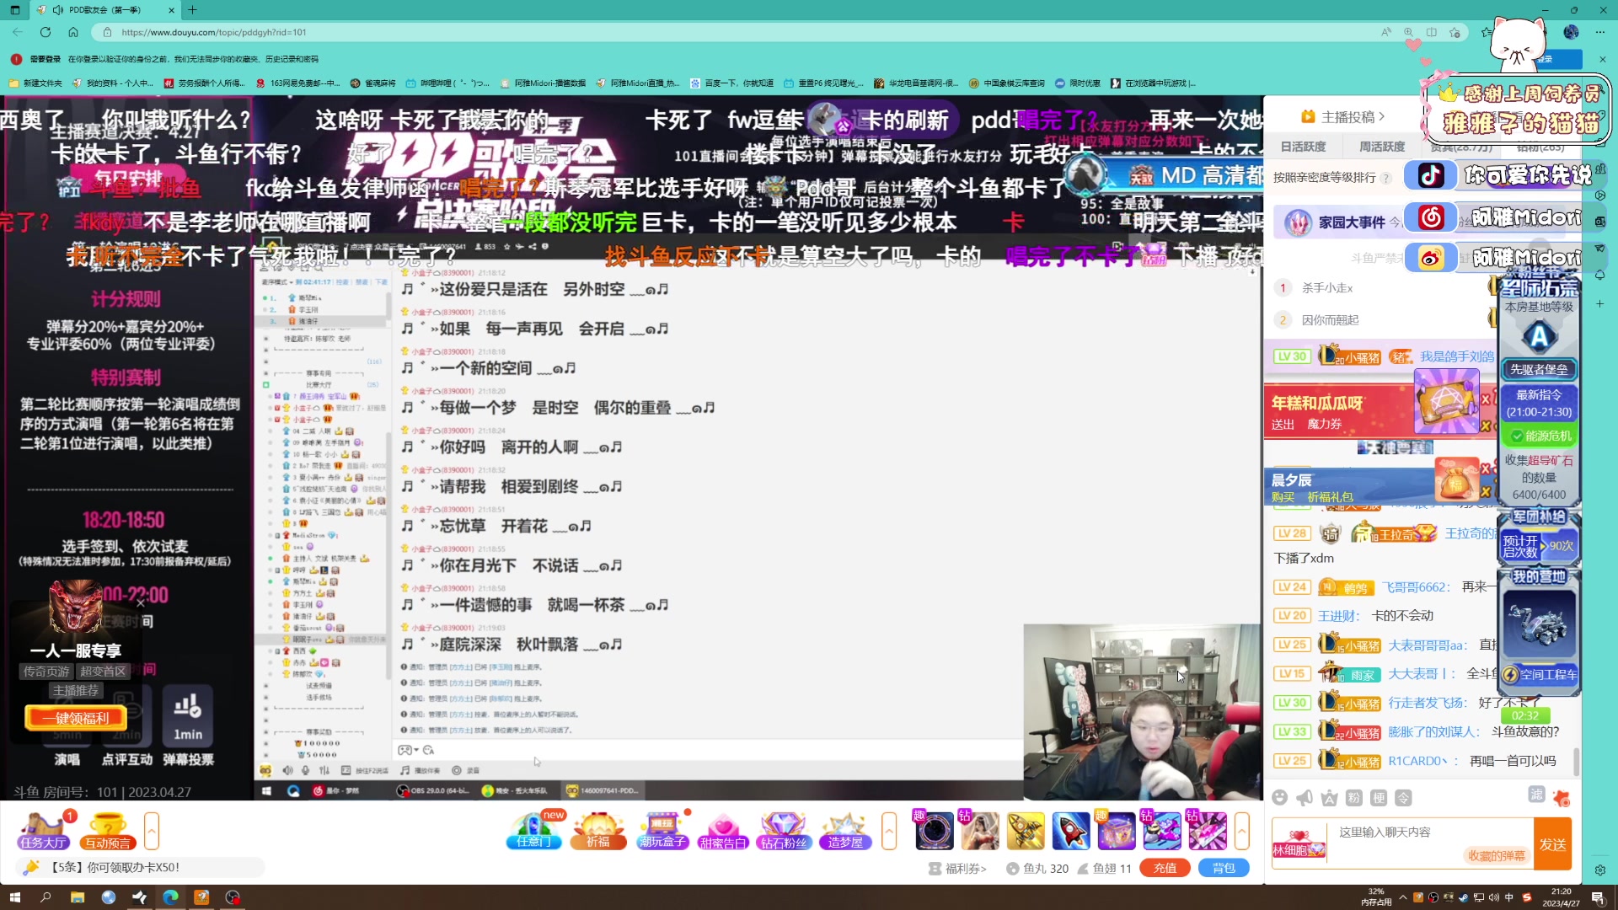Switch to the 日活跃度 tab
This screenshot has height=910, width=1618.
[x=1303, y=146]
